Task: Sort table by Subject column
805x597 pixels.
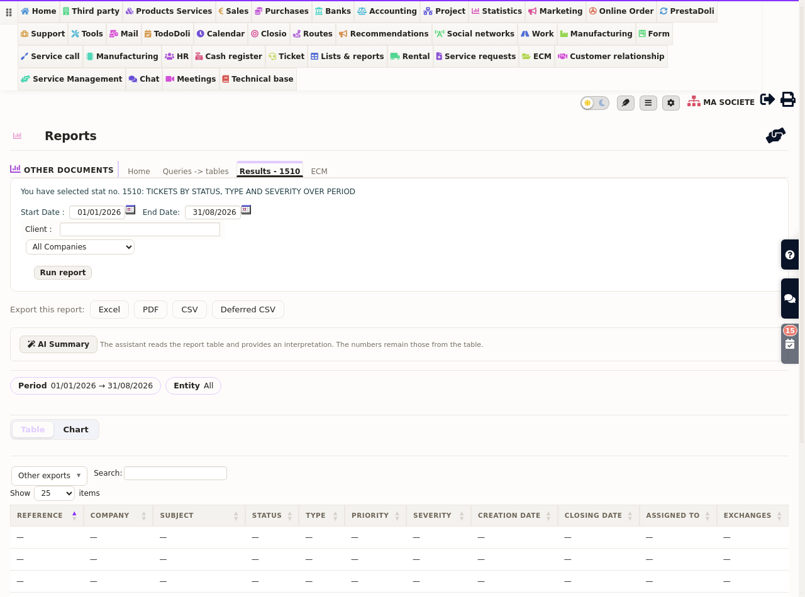Action: [x=199, y=515]
